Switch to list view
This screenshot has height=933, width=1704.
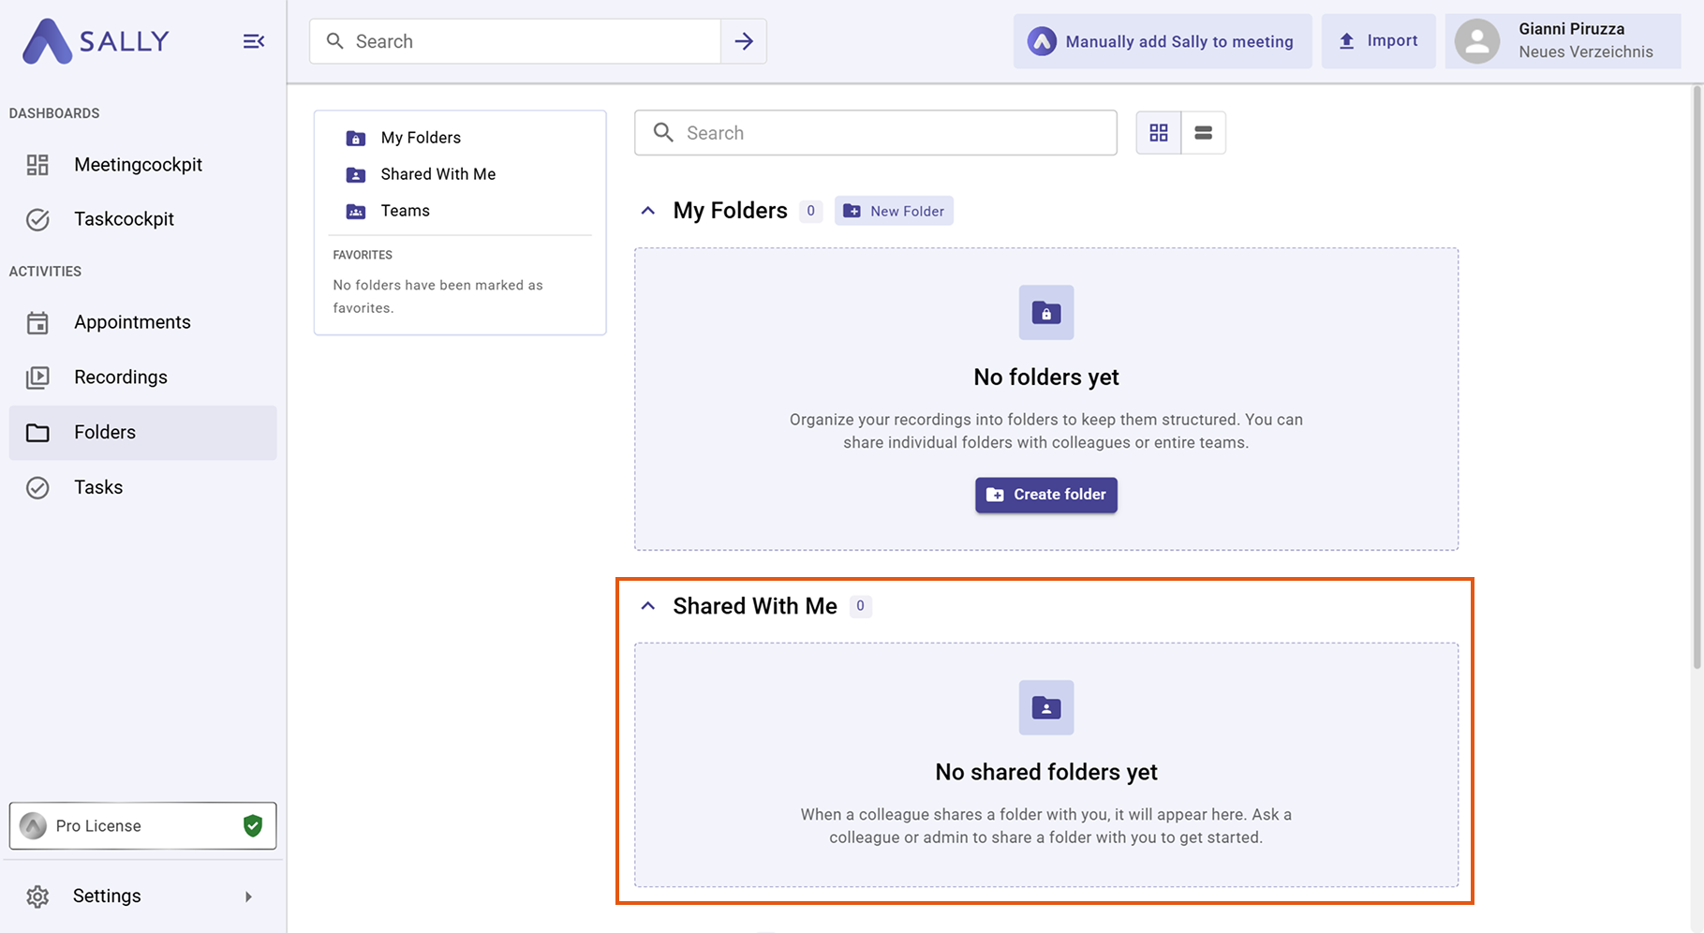pos(1203,133)
